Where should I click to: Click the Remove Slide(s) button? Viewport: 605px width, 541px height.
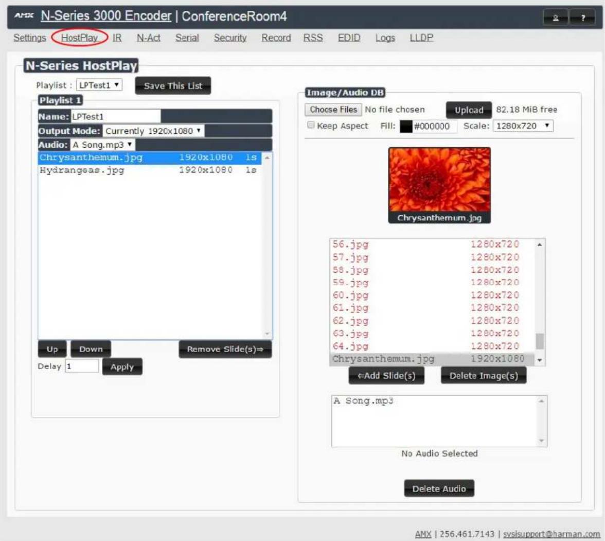225,349
